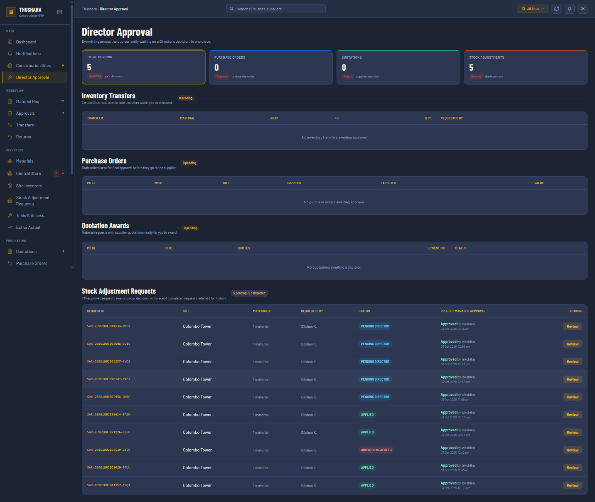
Task: Click the refresh icon in the top bar
Action: [556, 9]
